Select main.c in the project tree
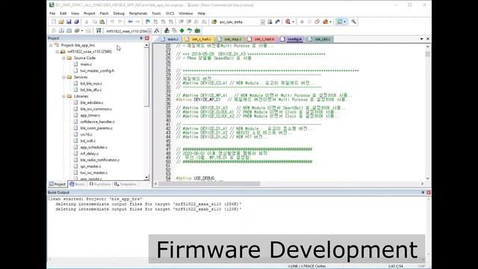Viewport: 478px width, 269px height. coord(86,64)
